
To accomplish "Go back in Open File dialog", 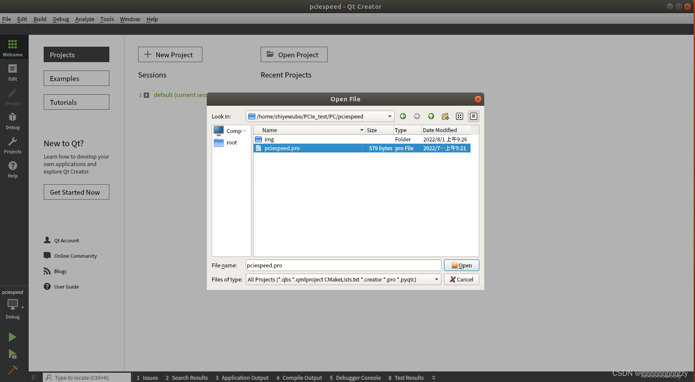I will point(403,116).
